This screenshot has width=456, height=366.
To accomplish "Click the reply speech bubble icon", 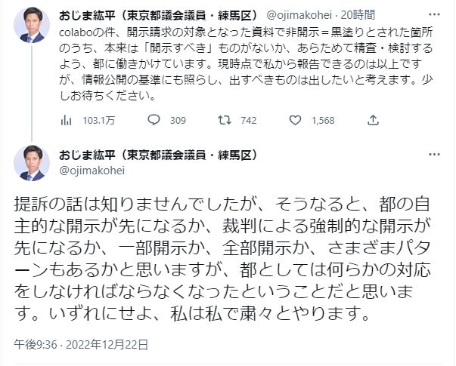I will (x=153, y=119).
